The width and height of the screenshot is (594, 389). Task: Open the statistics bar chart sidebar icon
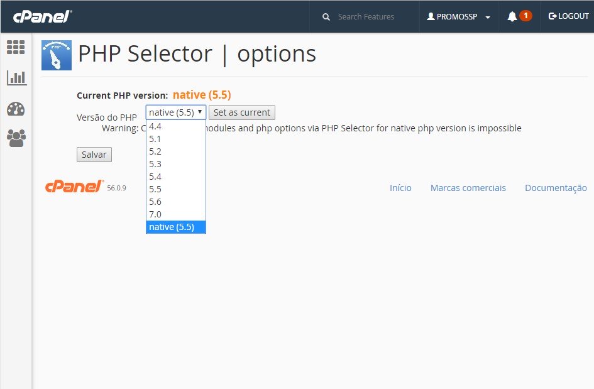point(16,78)
